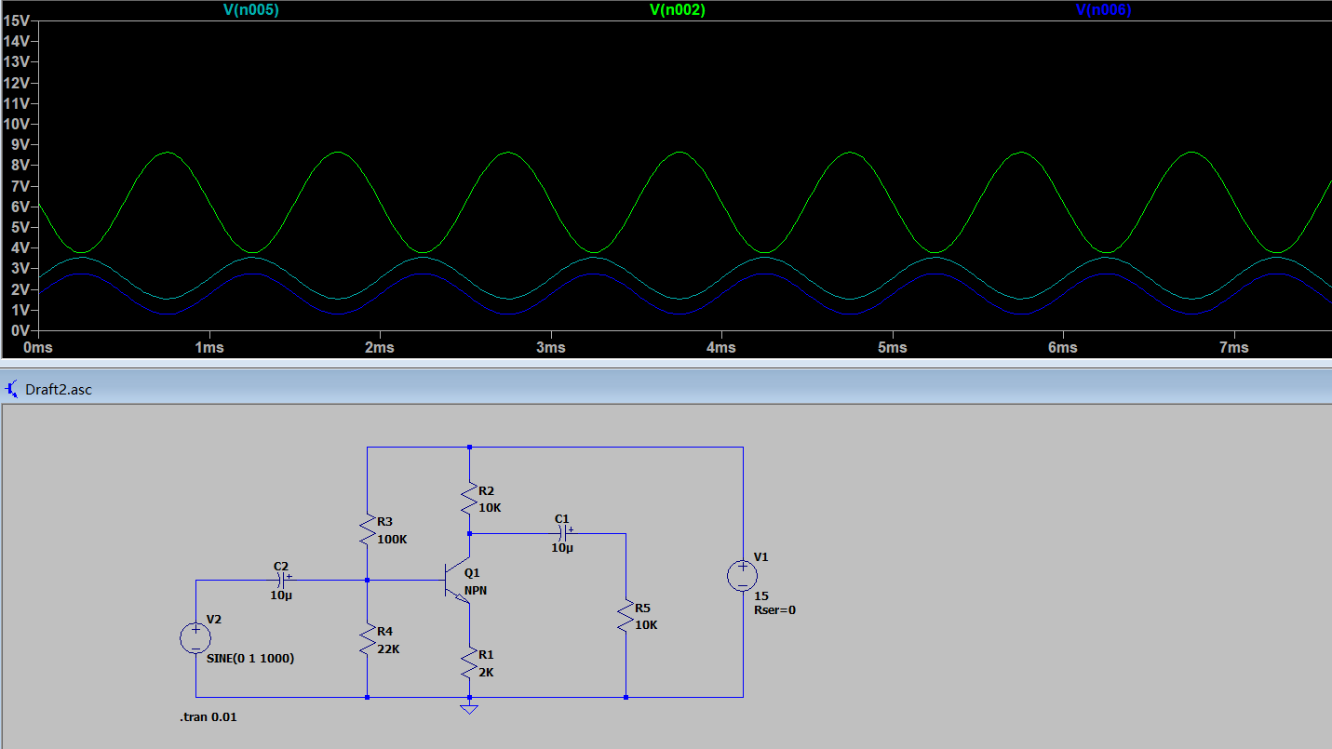Click the V2 sine source symbol
The width and height of the screenshot is (1332, 749).
pyautogui.click(x=195, y=638)
